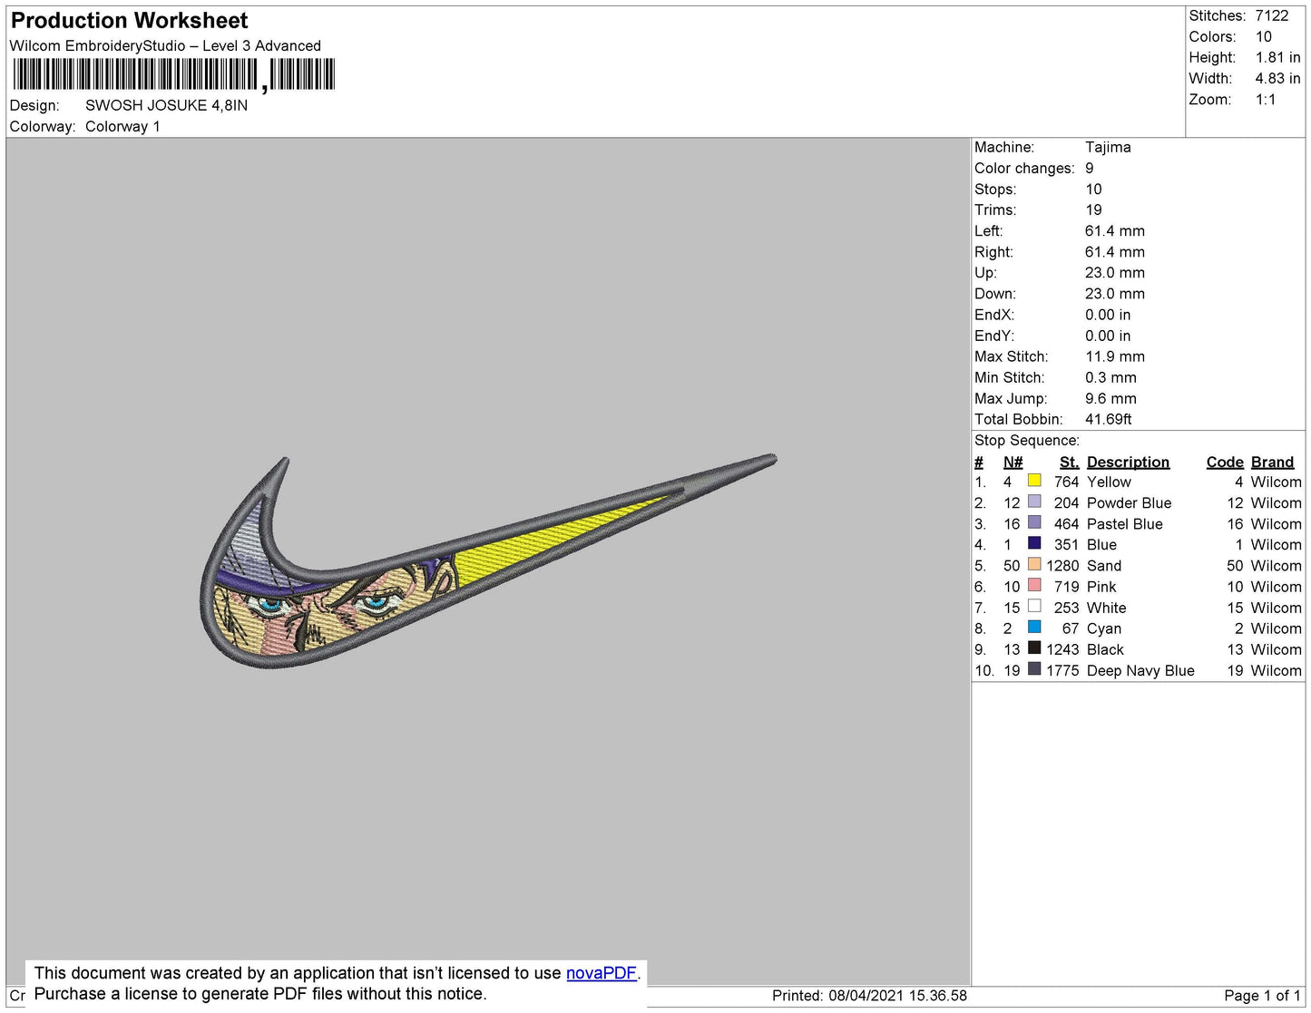
Task: Click the printed date '08/04/2021 15.36.58'
Action: [x=897, y=995]
